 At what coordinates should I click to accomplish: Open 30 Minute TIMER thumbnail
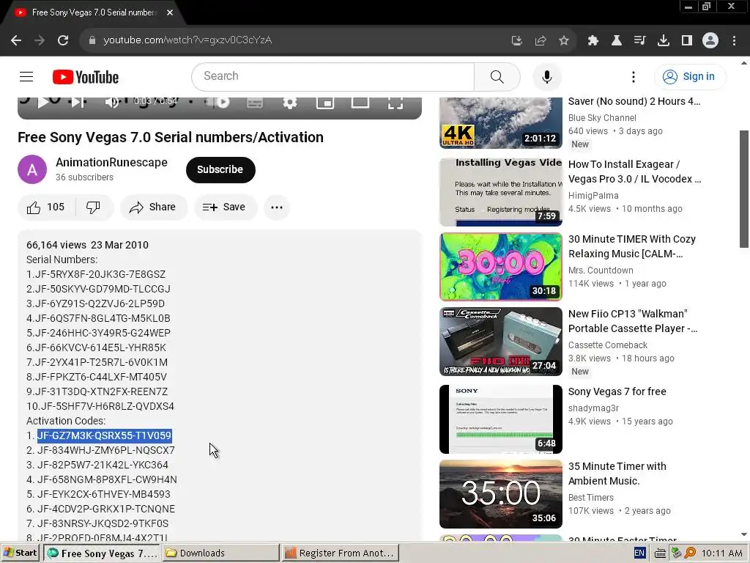coord(501,267)
